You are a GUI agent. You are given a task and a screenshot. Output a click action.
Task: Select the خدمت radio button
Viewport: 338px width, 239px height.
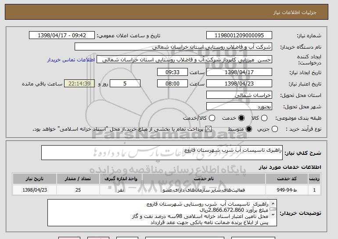point(241,118)
